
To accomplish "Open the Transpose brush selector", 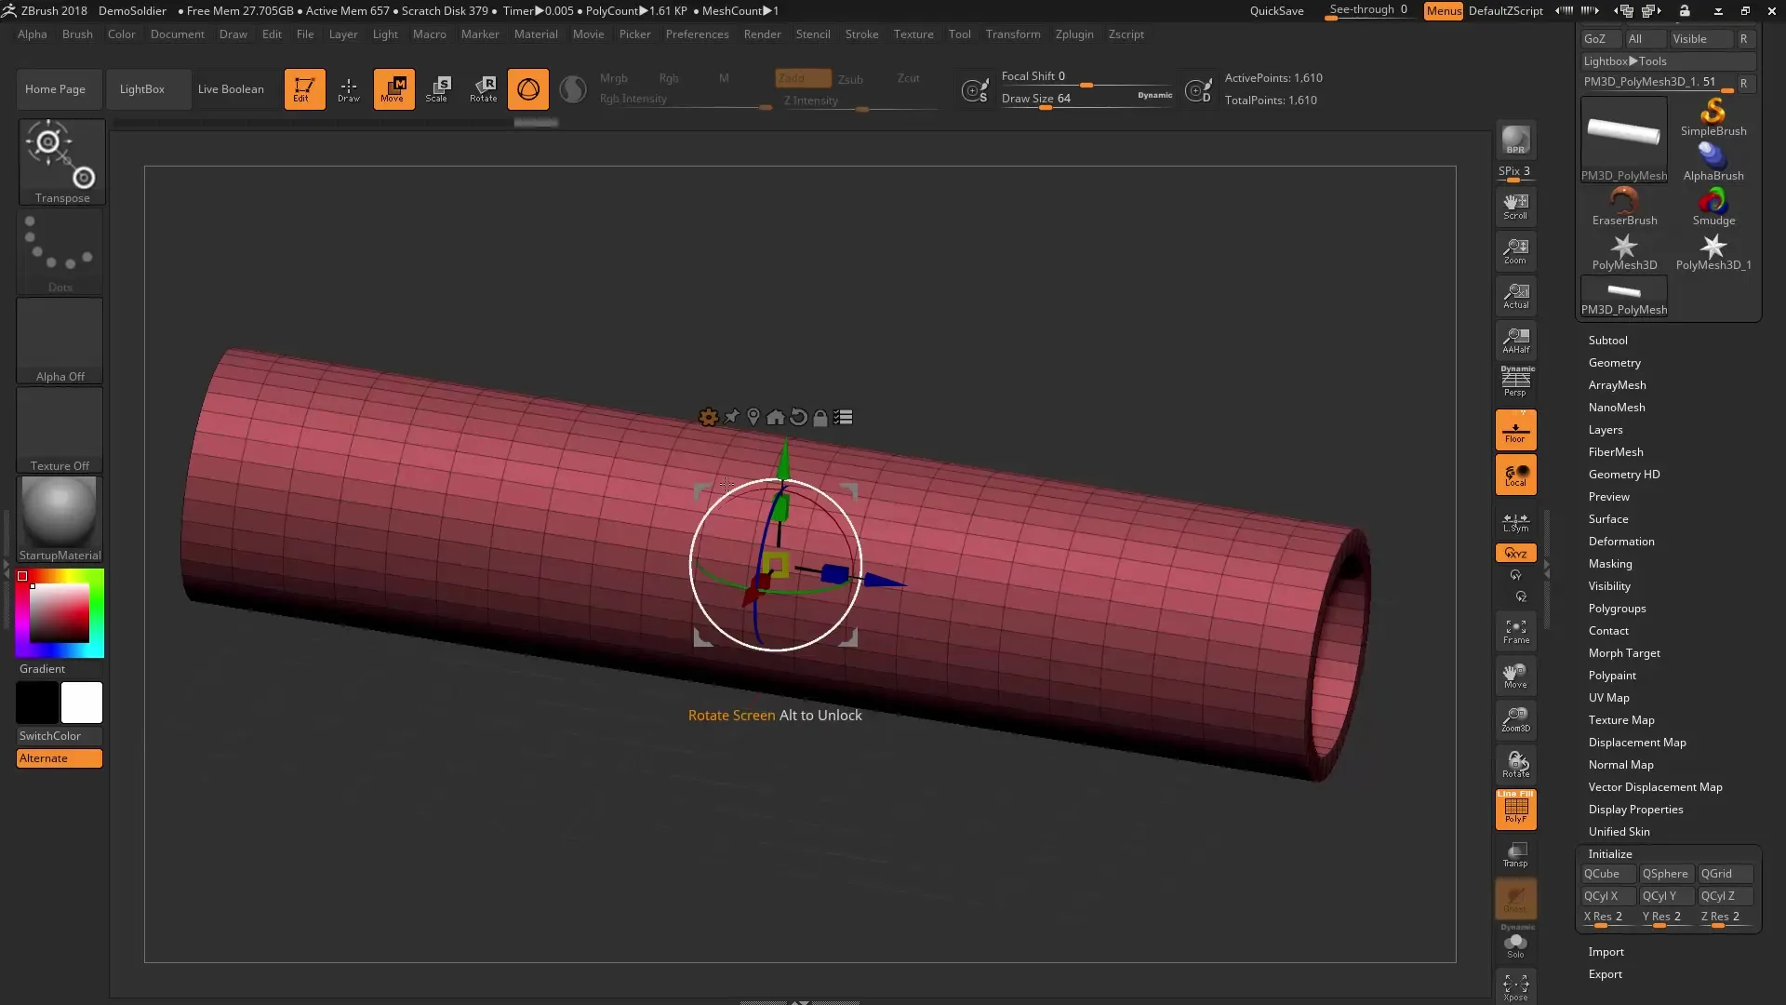I will [61, 162].
